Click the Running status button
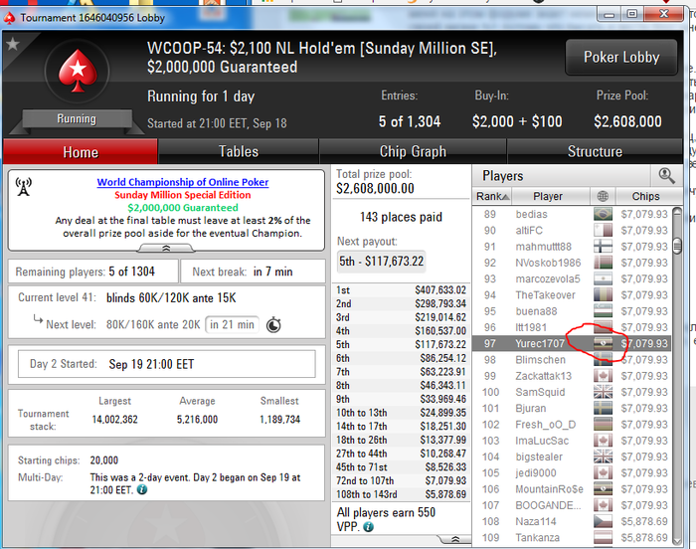The image size is (696, 549). coord(77,119)
